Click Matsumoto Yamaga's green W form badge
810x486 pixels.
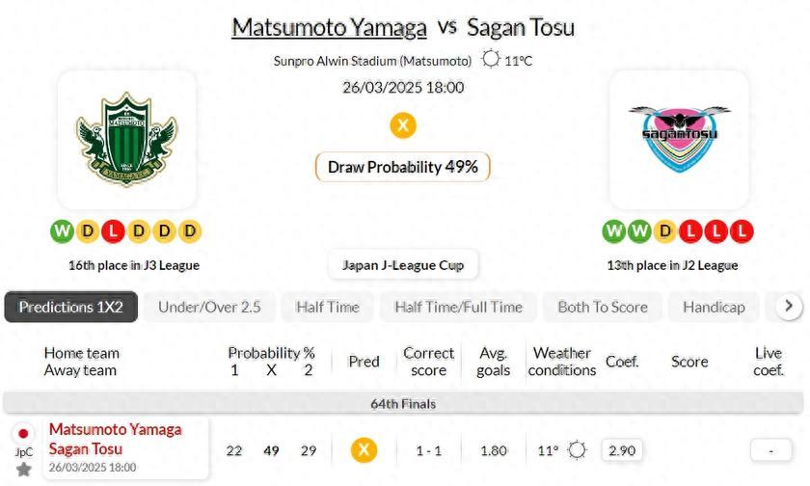pyautogui.click(x=62, y=231)
